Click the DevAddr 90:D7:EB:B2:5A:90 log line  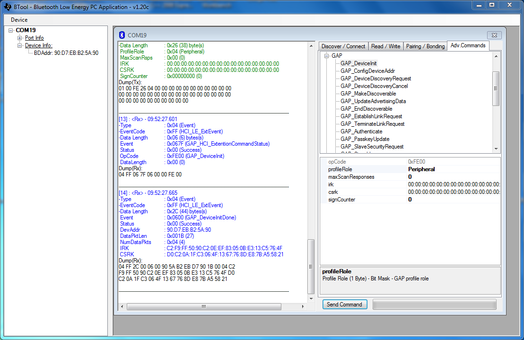click(x=166, y=230)
